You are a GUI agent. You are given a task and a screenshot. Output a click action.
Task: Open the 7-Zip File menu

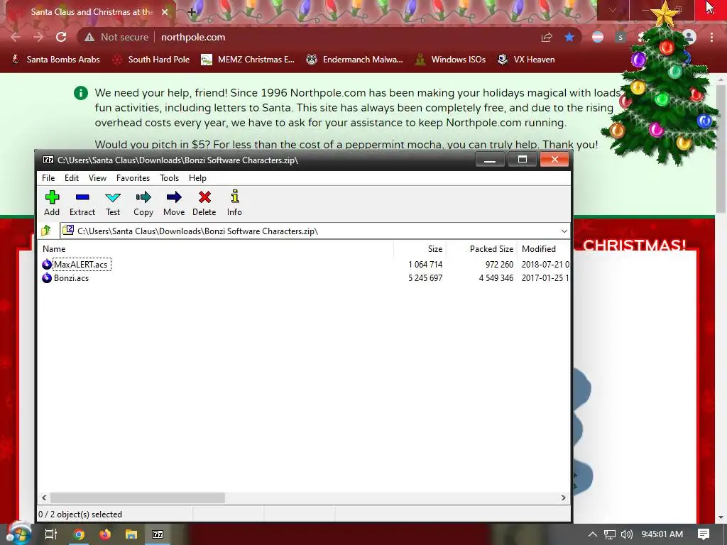tap(48, 178)
